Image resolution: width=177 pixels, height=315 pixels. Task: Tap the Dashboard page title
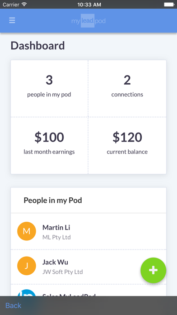point(37,46)
